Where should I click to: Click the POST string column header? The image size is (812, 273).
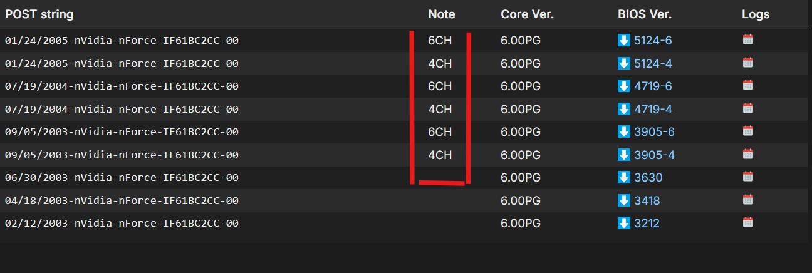39,14
